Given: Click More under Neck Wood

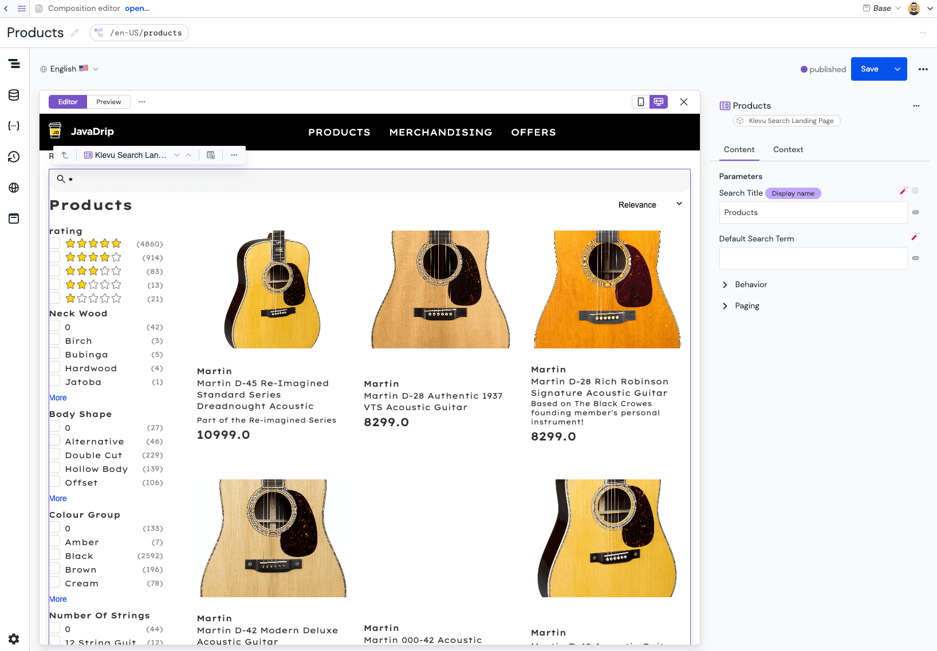Looking at the screenshot, I should click(x=58, y=398).
